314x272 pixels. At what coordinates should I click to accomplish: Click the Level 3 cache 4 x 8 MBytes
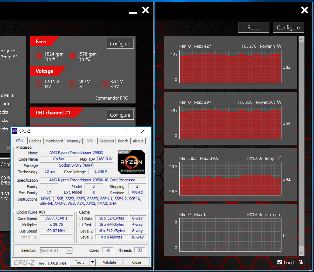coord(112,237)
